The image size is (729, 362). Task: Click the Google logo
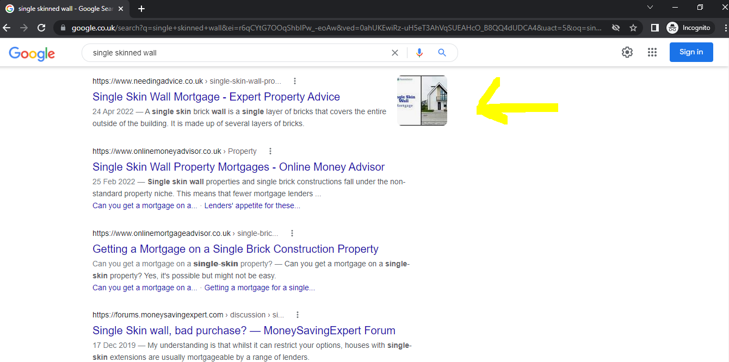tap(32, 53)
